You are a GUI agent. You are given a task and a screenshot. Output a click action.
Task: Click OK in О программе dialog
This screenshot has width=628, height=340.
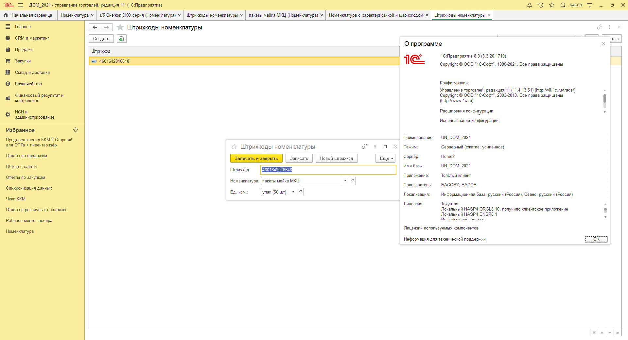[x=596, y=239]
